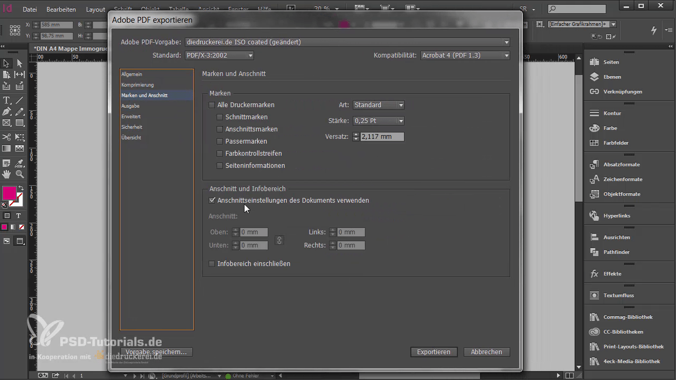Select the Scissors tool
The image size is (676, 380).
[x=6, y=137]
